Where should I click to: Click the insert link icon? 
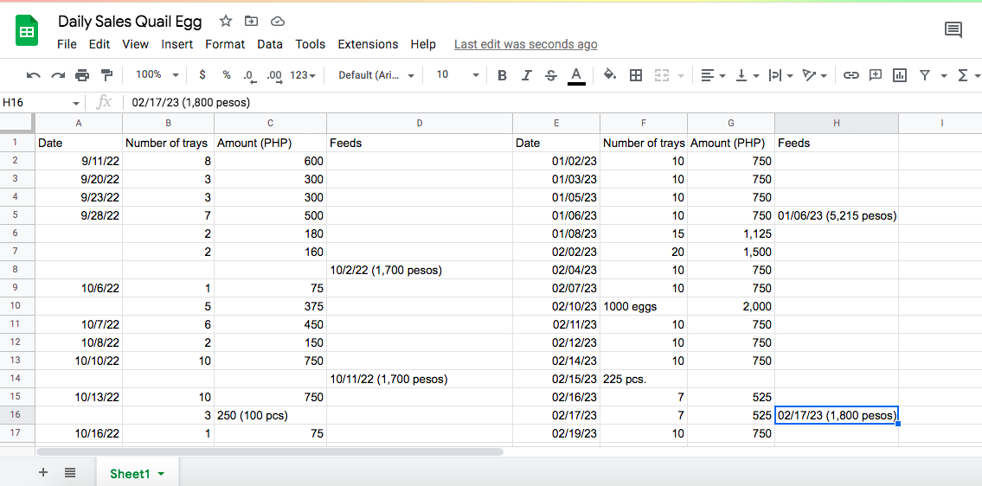(x=850, y=75)
